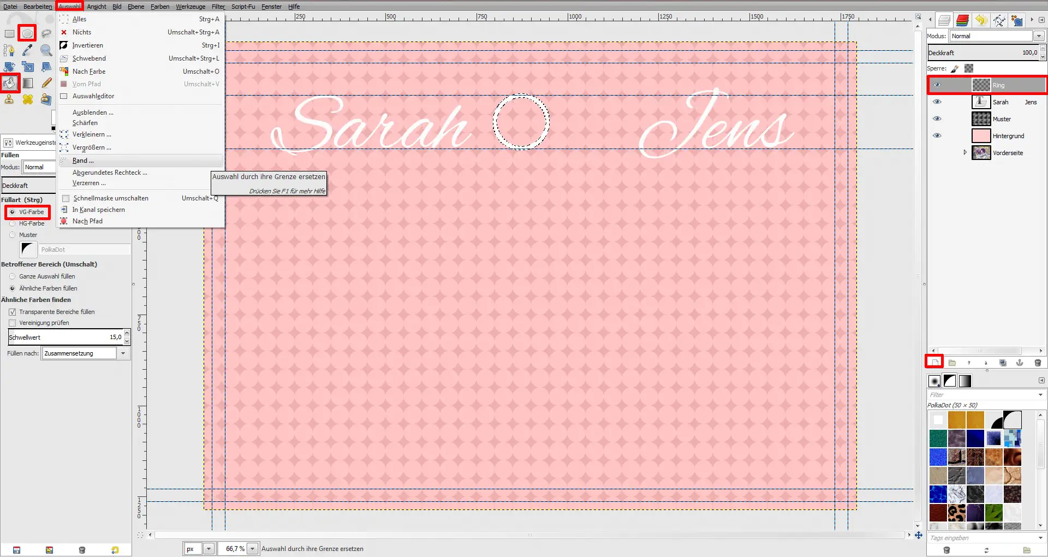The width and height of the screenshot is (1048, 557).
Task: Pick the Color Picker eyedropper tool
Action: pyautogui.click(x=28, y=50)
